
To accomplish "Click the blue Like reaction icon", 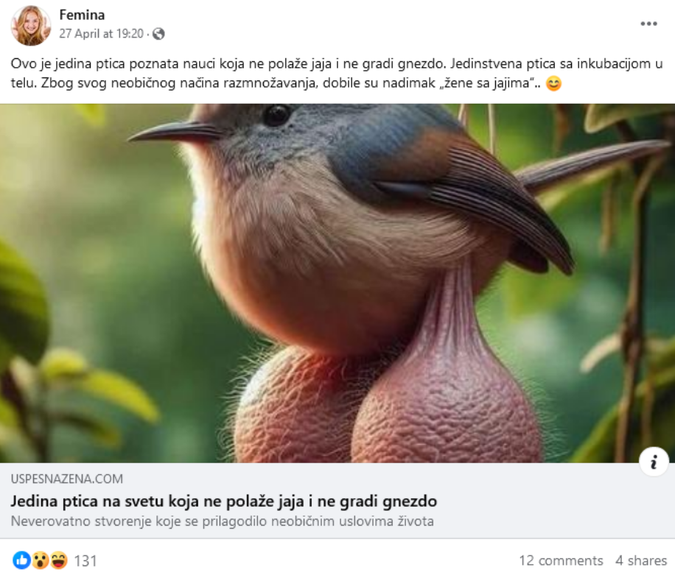I will click(x=21, y=560).
